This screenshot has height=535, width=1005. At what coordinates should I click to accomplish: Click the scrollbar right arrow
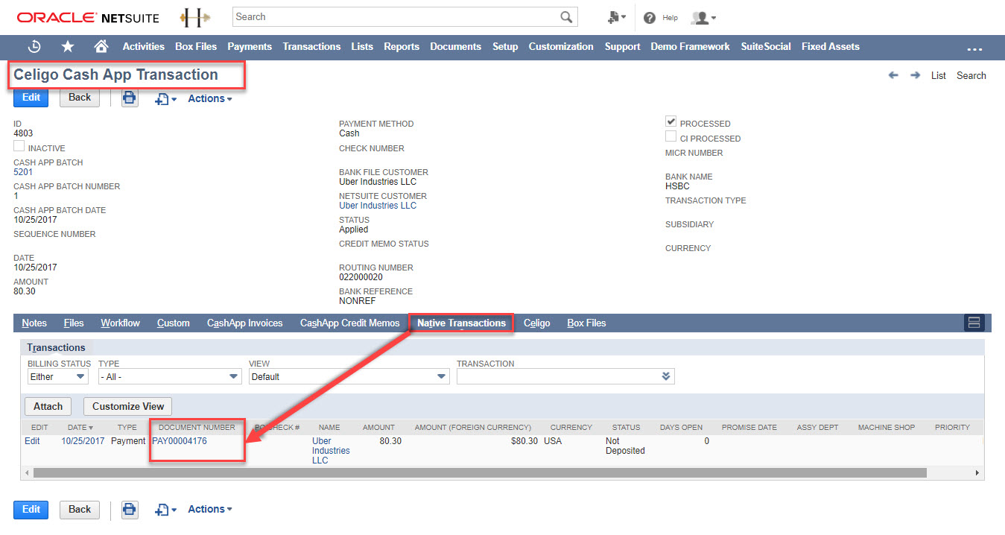click(978, 473)
